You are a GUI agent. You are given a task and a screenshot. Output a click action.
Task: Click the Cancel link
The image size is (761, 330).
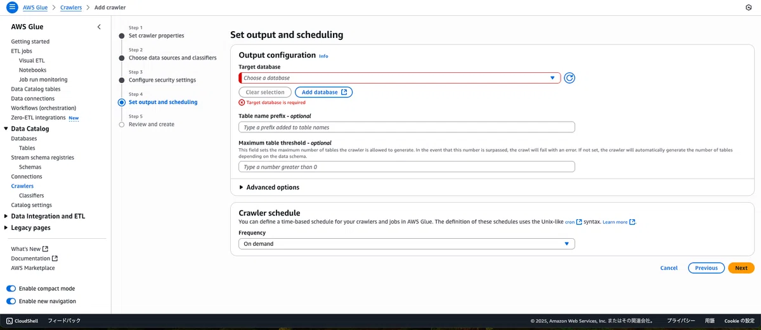(x=669, y=268)
